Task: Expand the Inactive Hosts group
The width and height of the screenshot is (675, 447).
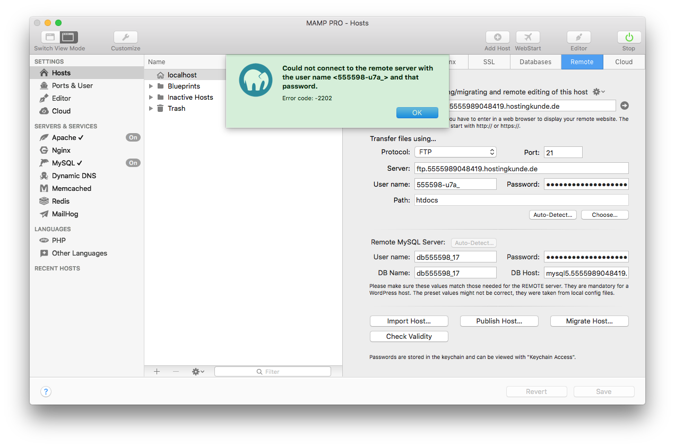Action: (x=150, y=97)
